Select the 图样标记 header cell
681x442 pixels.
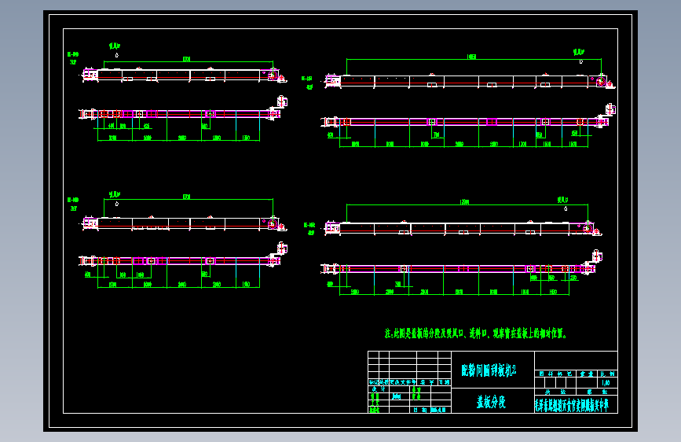[555, 374]
